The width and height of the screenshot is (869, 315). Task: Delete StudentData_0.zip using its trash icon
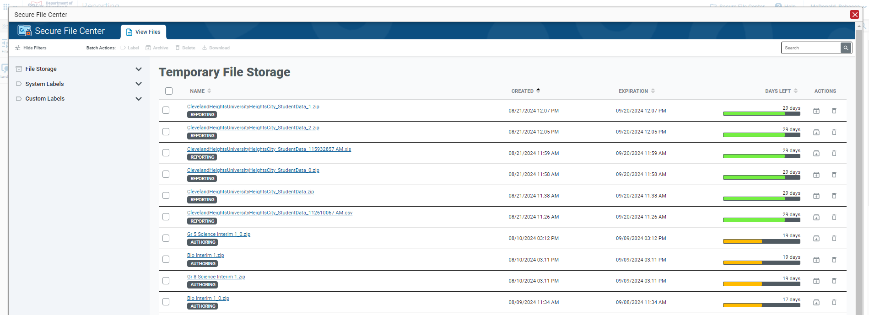(834, 175)
